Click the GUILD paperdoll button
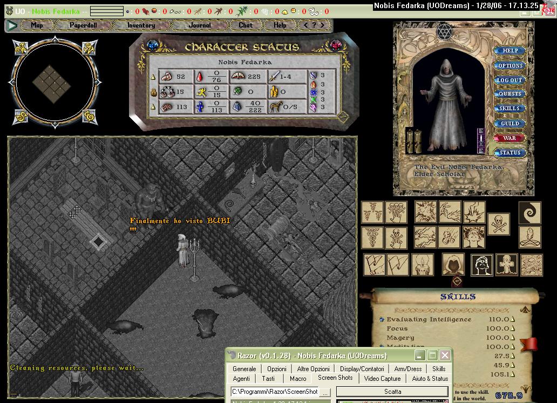557x403 pixels. click(510, 123)
